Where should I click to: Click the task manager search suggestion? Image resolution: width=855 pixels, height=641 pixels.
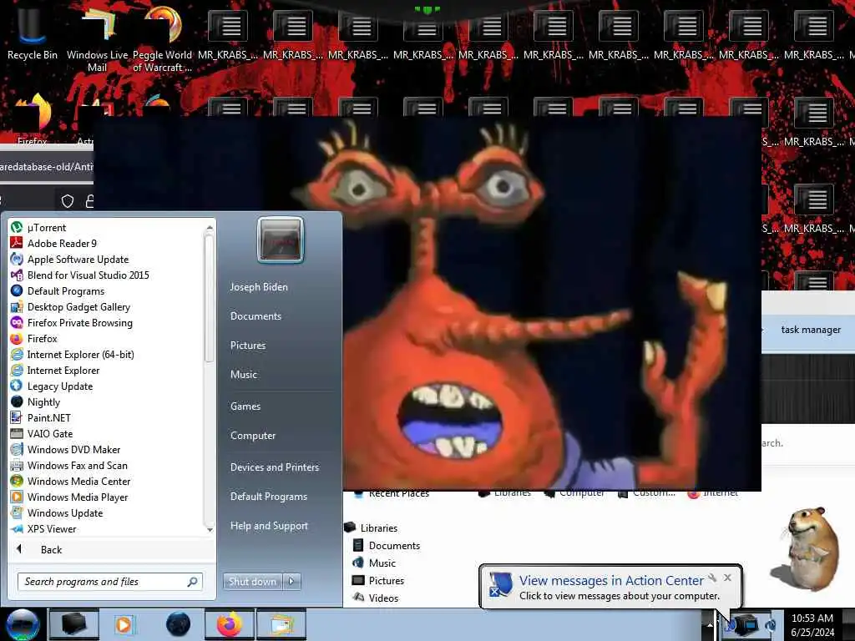[810, 330]
